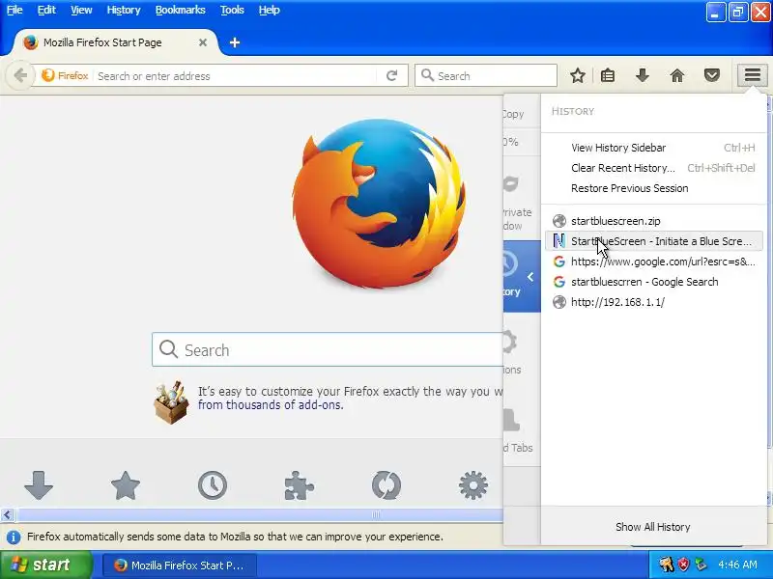Screen dimensions: 773x579
Task: Close the Mozilla Firefox Start Page tab
Action: 203,42
